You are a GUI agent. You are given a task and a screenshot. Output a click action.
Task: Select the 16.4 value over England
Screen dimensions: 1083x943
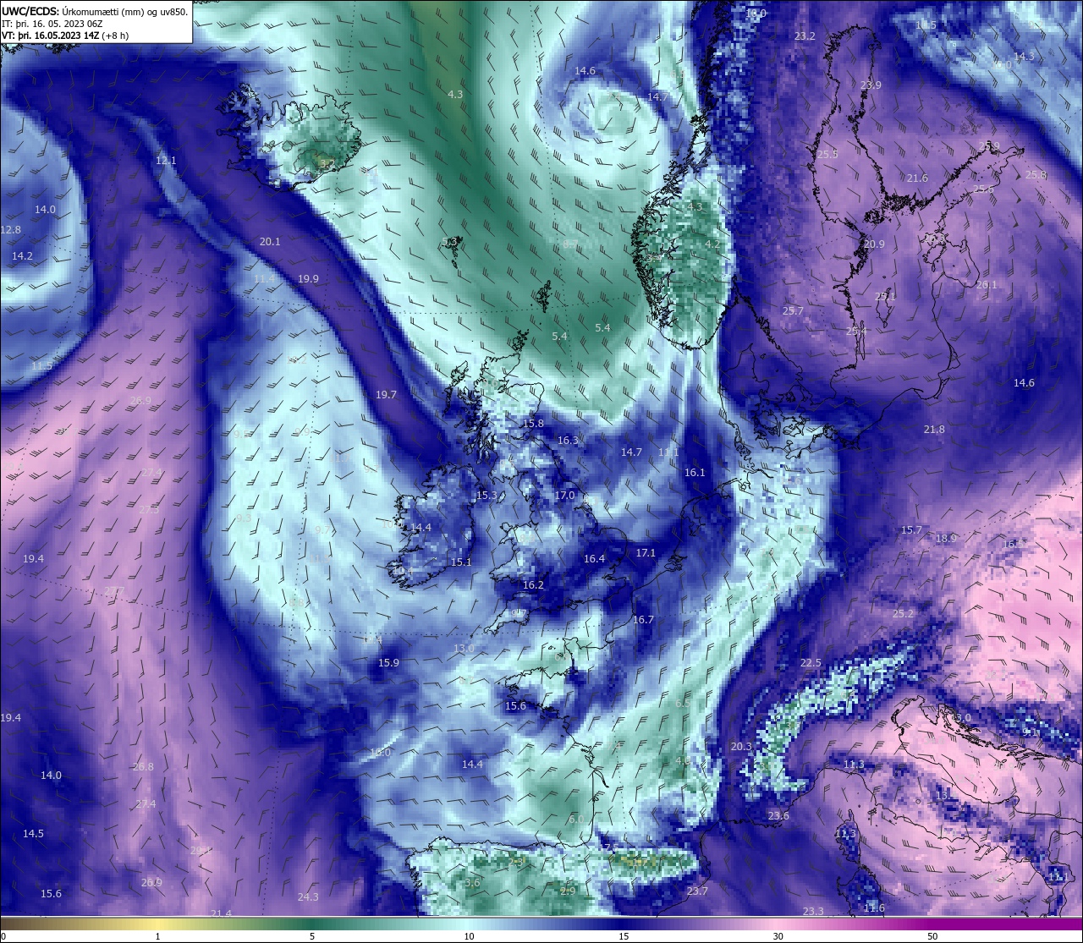(594, 559)
